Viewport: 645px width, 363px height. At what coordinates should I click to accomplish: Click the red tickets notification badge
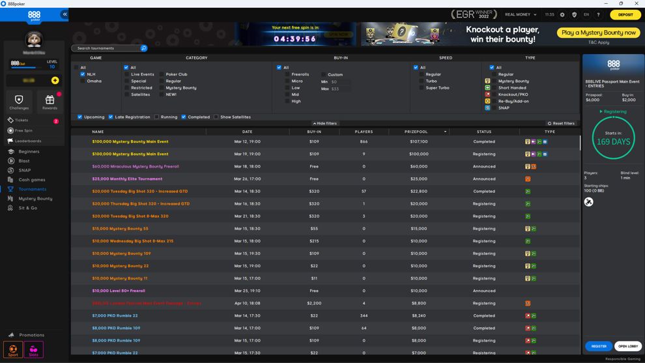[56, 121]
